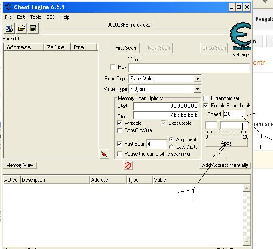Enable the Unrandomizer checkbox

tap(206, 98)
